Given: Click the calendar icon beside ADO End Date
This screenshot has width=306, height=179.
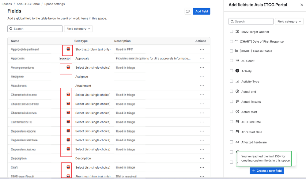Looking at the screenshot, I should pos(237,122).
